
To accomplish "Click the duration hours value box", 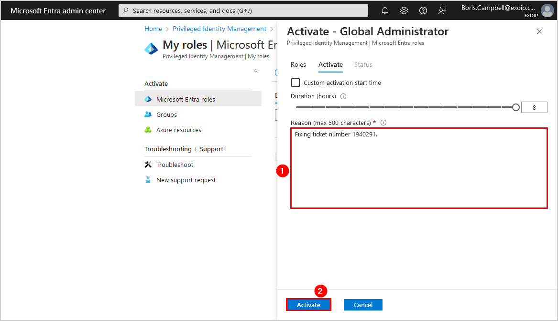I will [534, 107].
